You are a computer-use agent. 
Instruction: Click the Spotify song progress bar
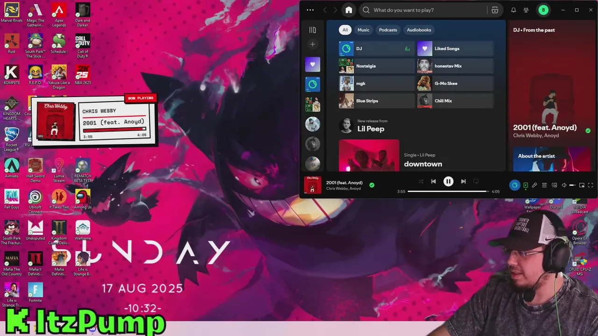pos(448,191)
